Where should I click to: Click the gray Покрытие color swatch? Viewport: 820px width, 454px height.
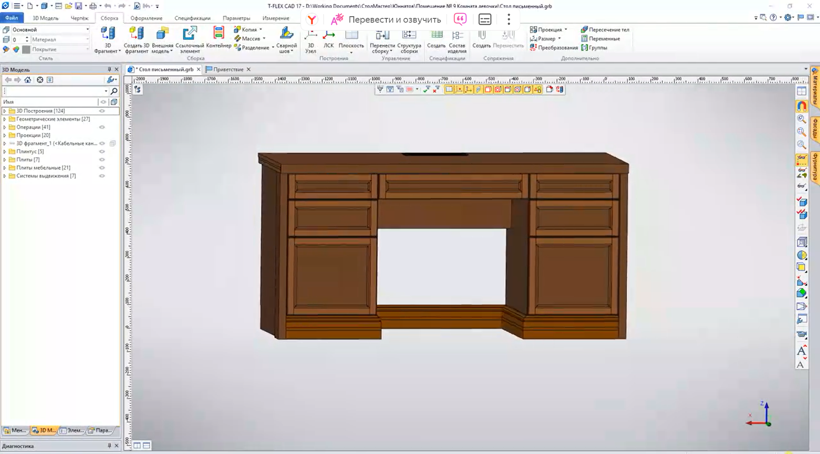26,49
